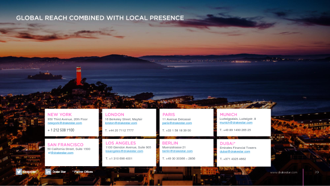Click the LinkedIn icon
This screenshot has height=186, width=330.
[x=48, y=172]
